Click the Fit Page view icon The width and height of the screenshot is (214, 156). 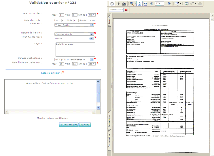(139, 3)
